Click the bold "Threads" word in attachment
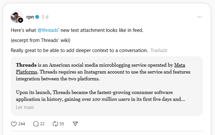The width and height of the screenshot is (215, 135). click(26, 65)
